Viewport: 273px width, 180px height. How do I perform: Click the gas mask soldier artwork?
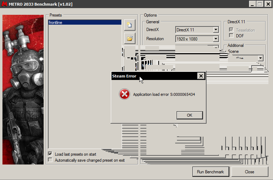[23, 89]
